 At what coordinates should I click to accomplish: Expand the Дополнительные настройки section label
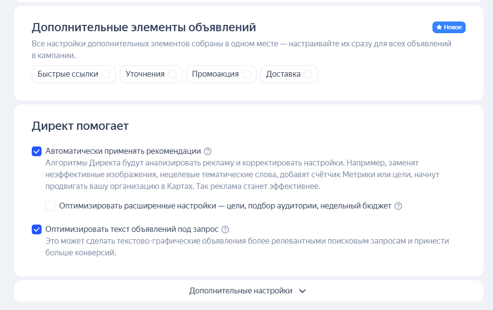241,291
